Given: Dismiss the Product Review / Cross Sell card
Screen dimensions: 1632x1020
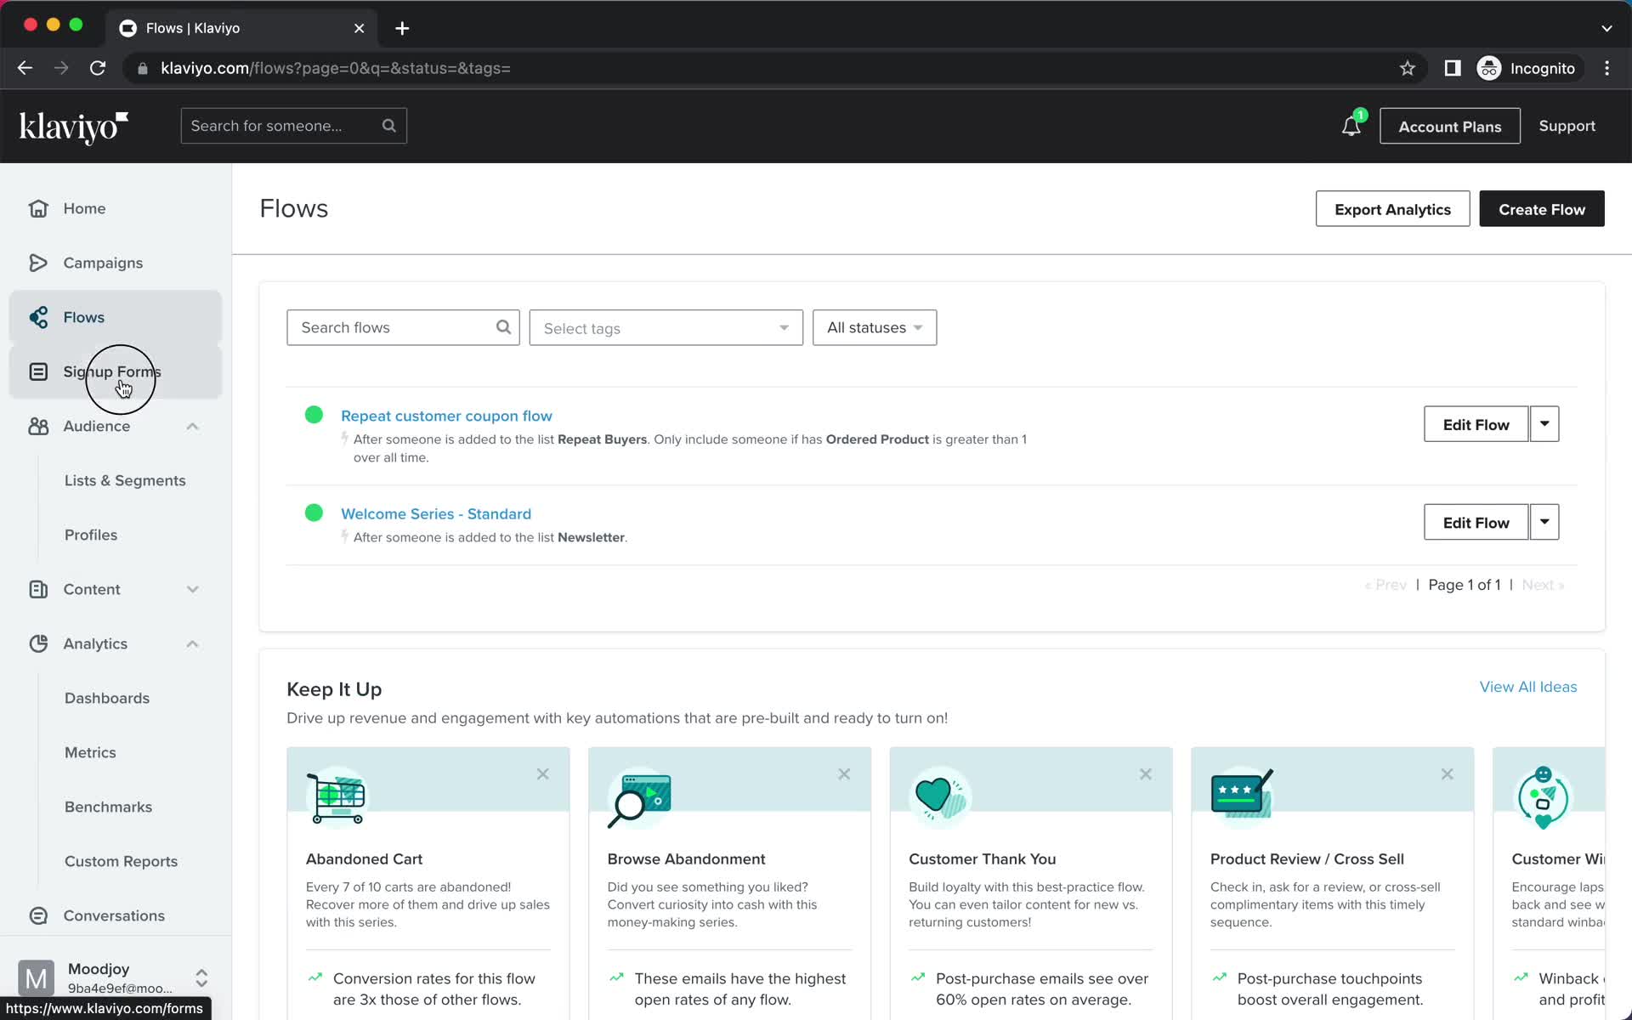Looking at the screenshot, I should (x=1448, y=774).
